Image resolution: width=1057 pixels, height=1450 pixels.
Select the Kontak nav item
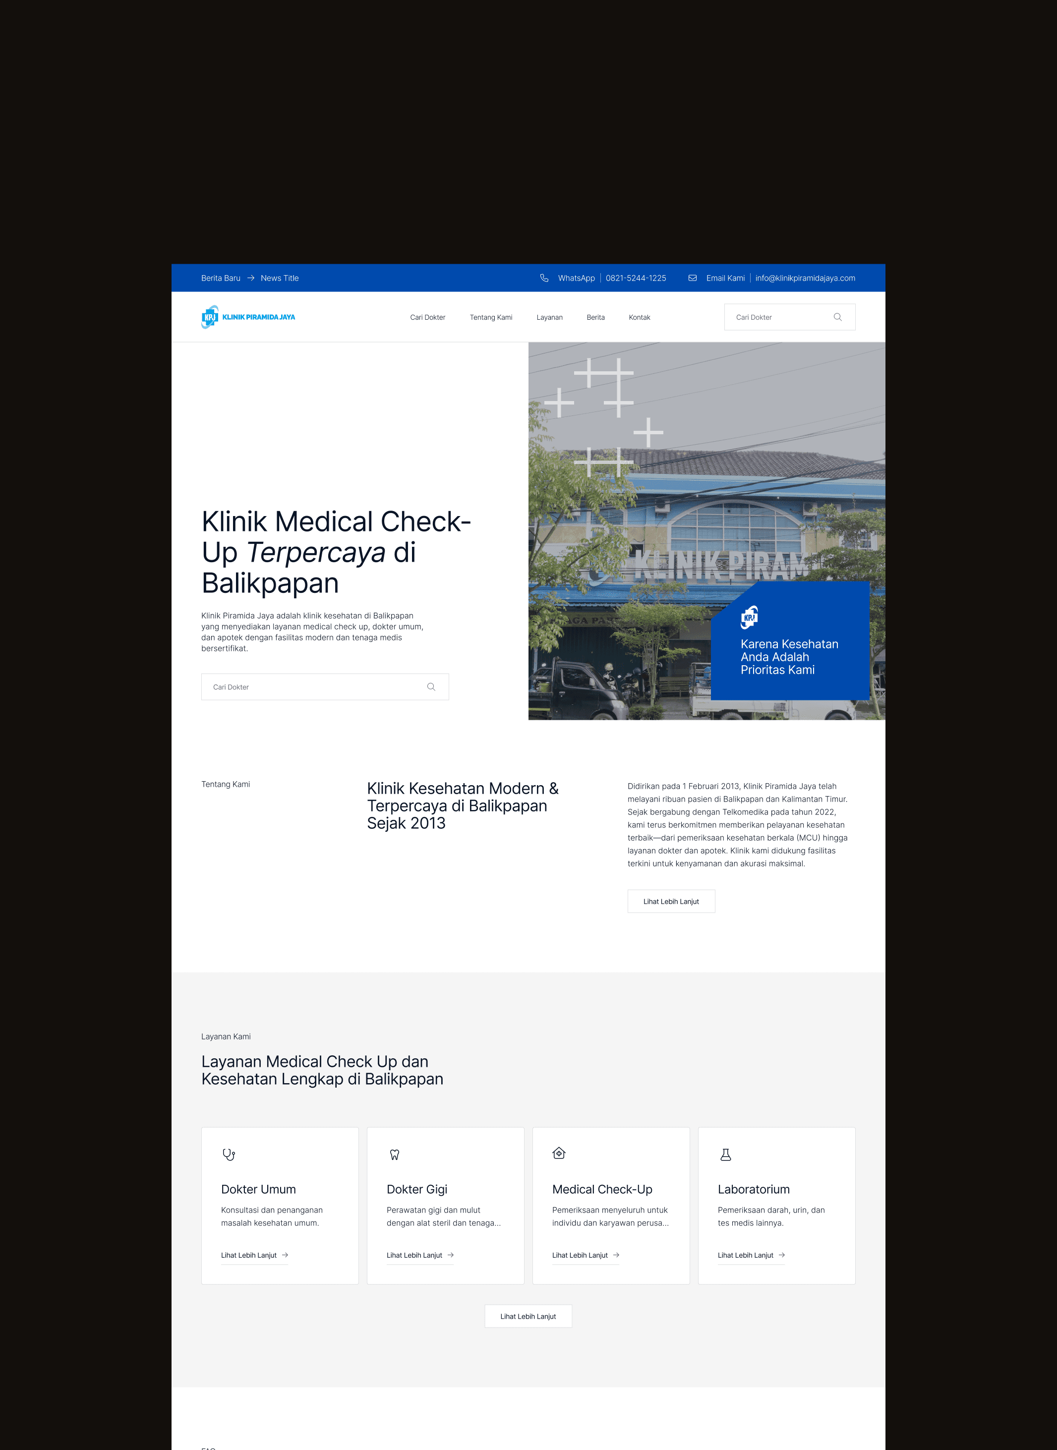pos(639,317)
